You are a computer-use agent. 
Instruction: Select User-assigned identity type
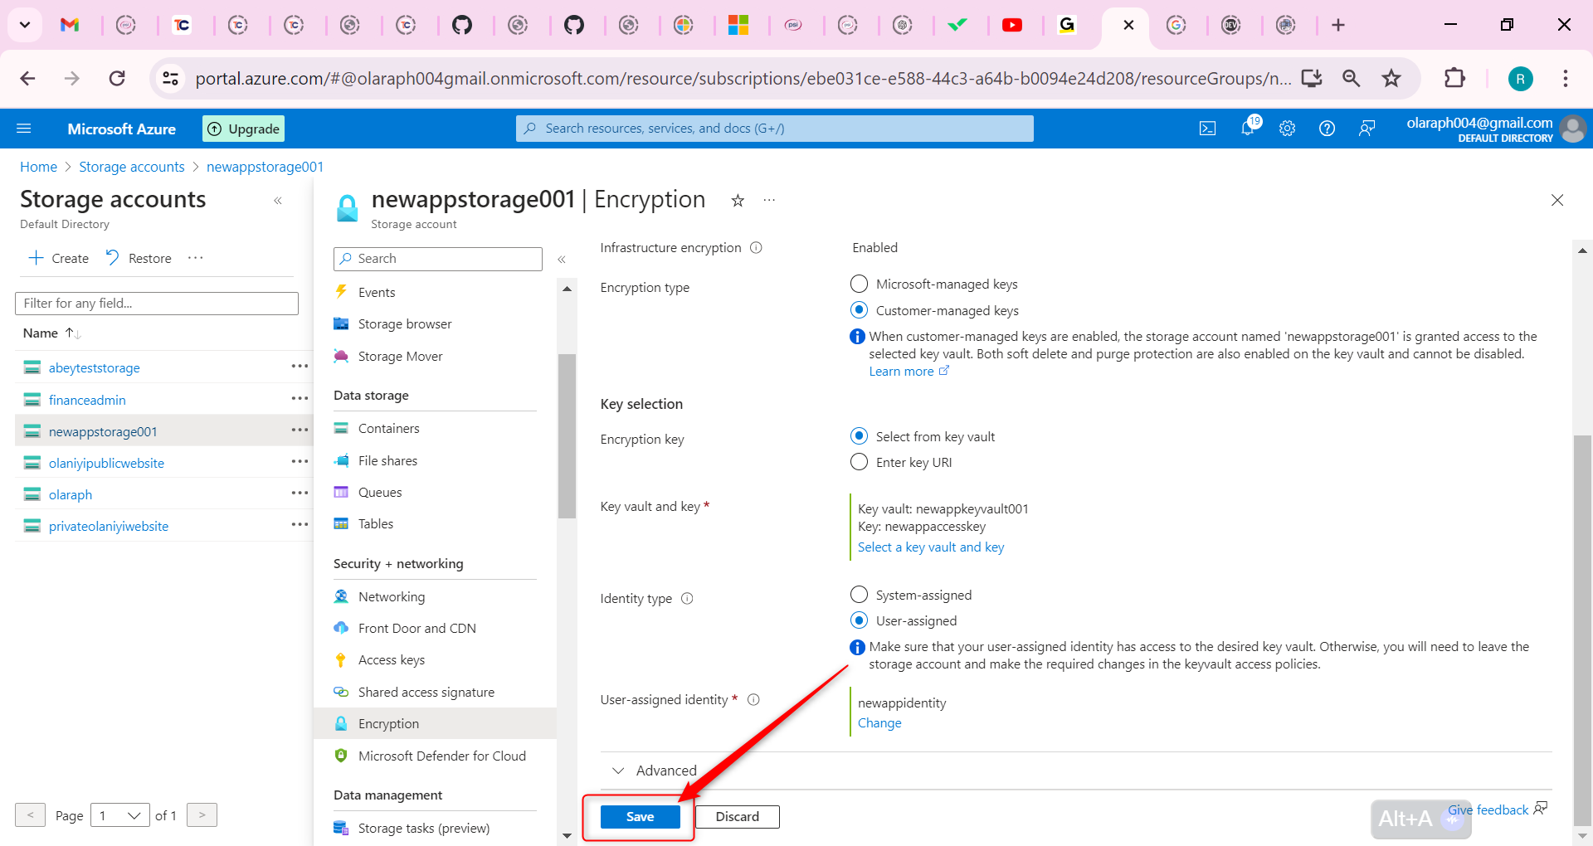[859, 620]
